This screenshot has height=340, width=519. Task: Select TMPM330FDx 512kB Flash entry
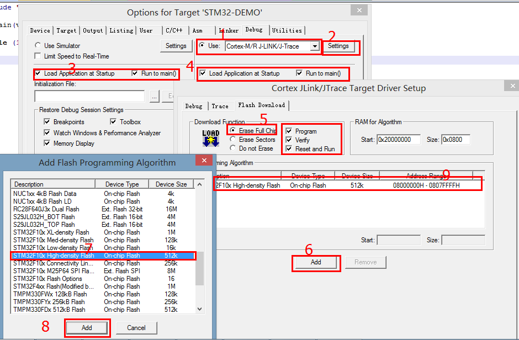pos(103,310)
